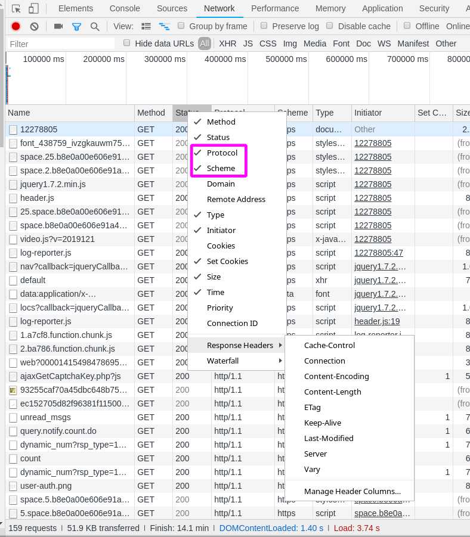Clear the network log with the clear icon
The height and width of the screenshot is (537, 470).
pos(34,26)
